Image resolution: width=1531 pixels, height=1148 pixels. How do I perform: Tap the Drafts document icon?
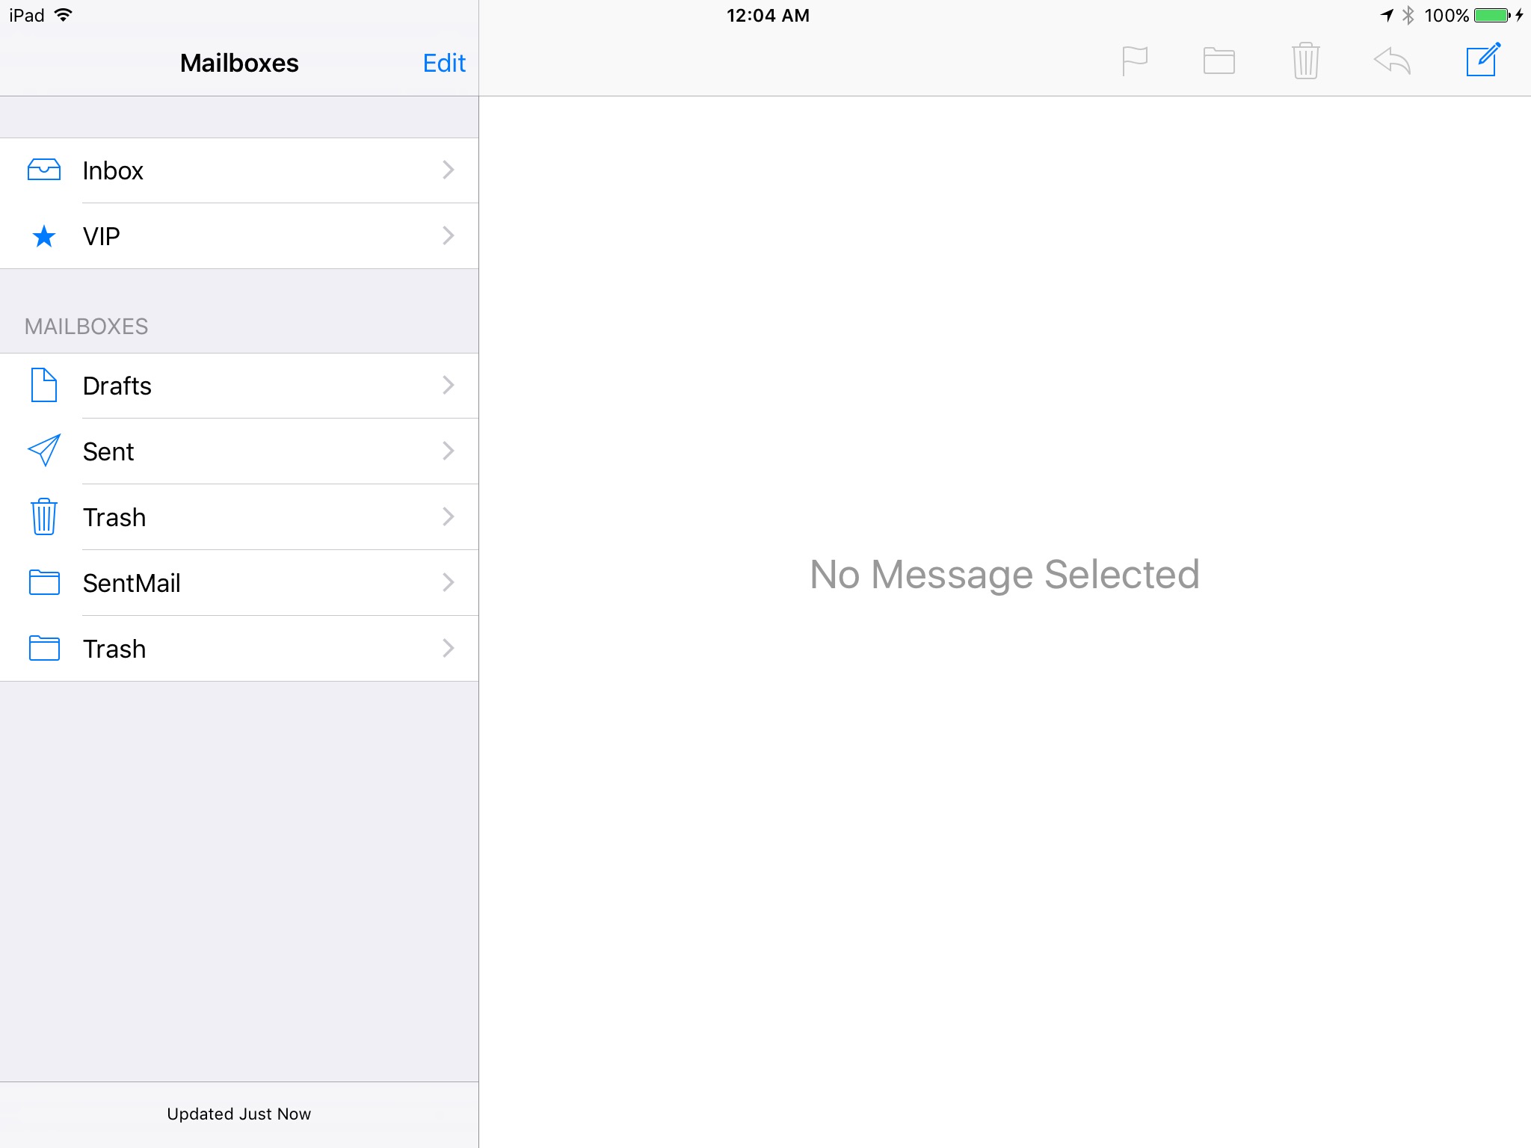pyautogui.click(x=44, y=386)
